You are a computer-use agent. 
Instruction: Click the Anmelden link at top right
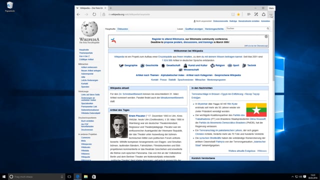click(265, 21)
